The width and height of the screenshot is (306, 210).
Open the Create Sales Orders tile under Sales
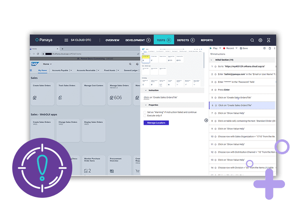coord(42,94)
